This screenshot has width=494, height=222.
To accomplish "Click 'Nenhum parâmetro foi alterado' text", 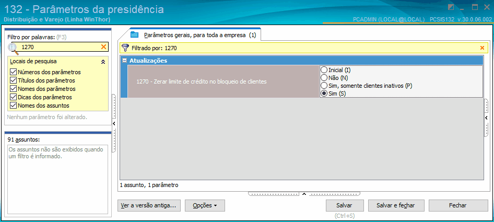I will (47, 117).
